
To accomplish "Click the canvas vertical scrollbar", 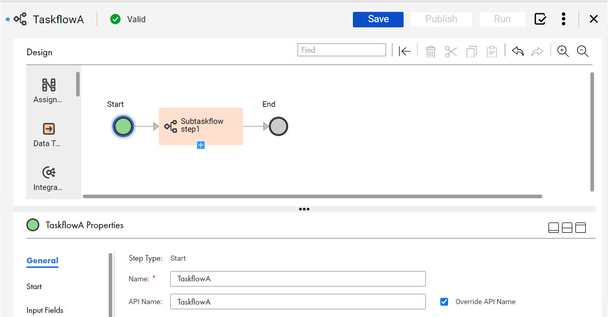I will click(x=592, y=132).
